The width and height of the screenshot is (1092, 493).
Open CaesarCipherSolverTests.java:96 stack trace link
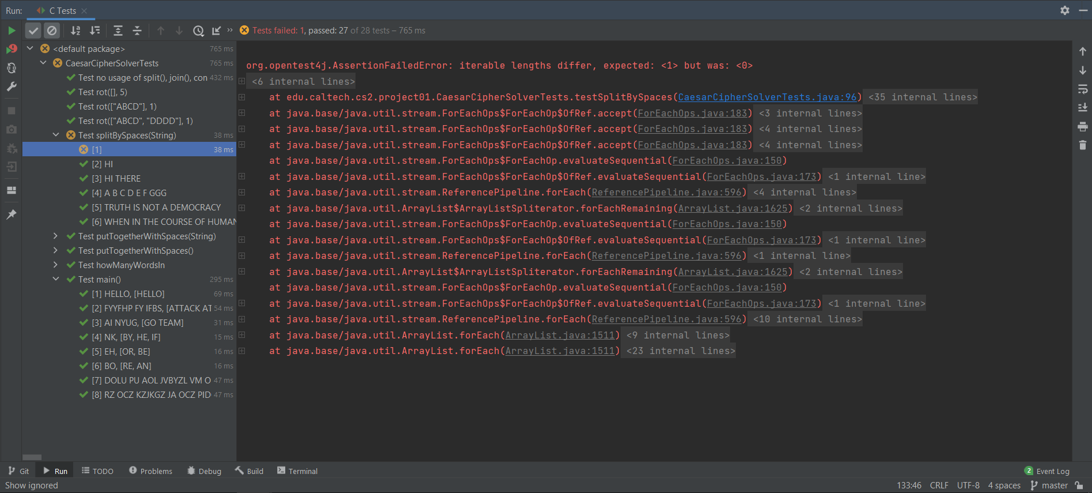point(767,97)
